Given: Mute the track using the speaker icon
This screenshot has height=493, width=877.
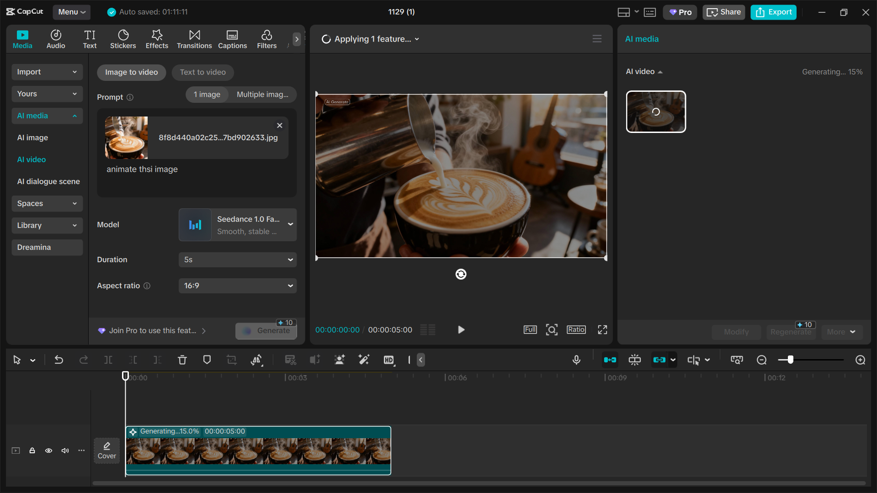Looking at the screenshot, I should click(x=65, y=451).
